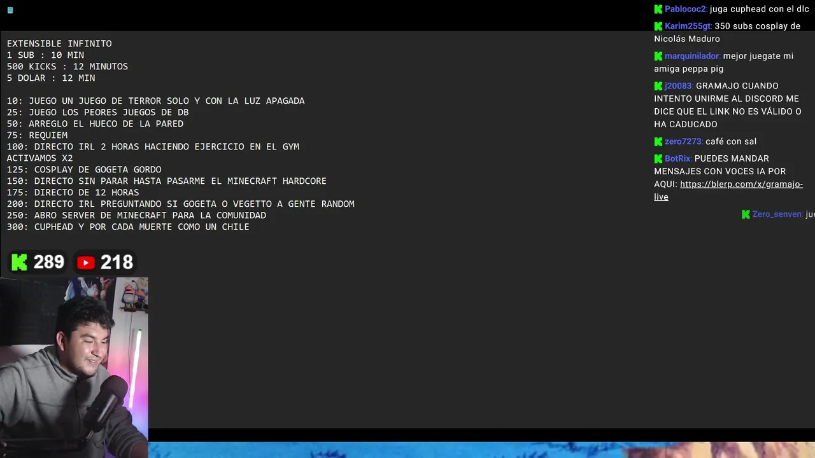Select username marquinilador in chat
Screen dimensions: 815x458
pos(693,56)
